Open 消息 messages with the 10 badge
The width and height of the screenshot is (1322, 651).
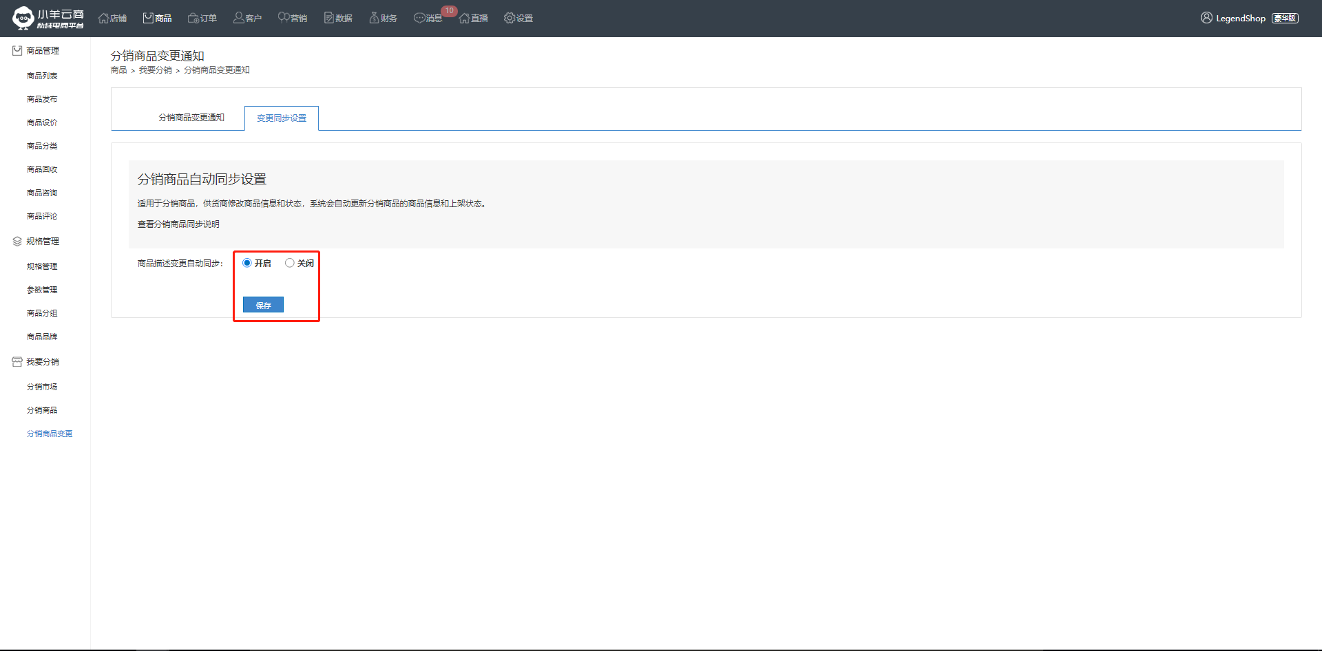[x=428, y=18]
